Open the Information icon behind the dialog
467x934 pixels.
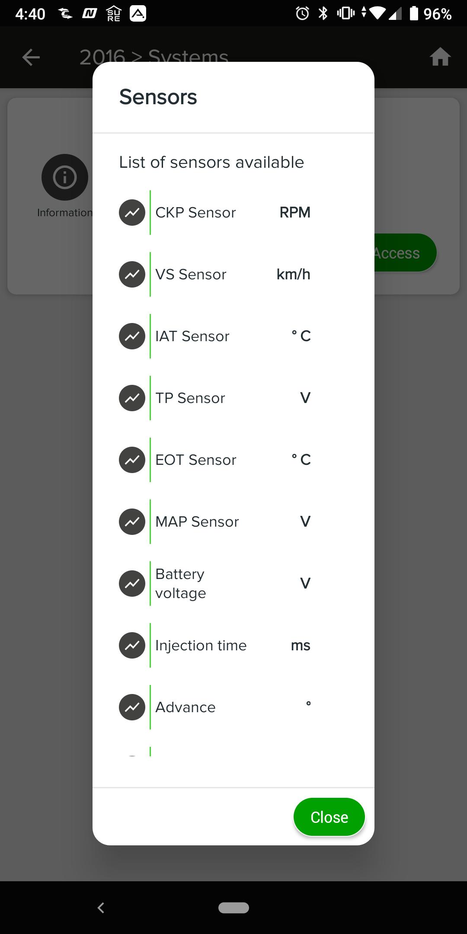[x=65, y=177]
